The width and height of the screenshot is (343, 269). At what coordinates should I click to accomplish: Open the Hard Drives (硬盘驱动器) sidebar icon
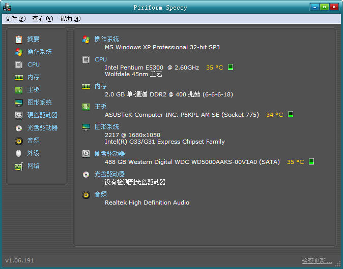click(x=19, y=115)
